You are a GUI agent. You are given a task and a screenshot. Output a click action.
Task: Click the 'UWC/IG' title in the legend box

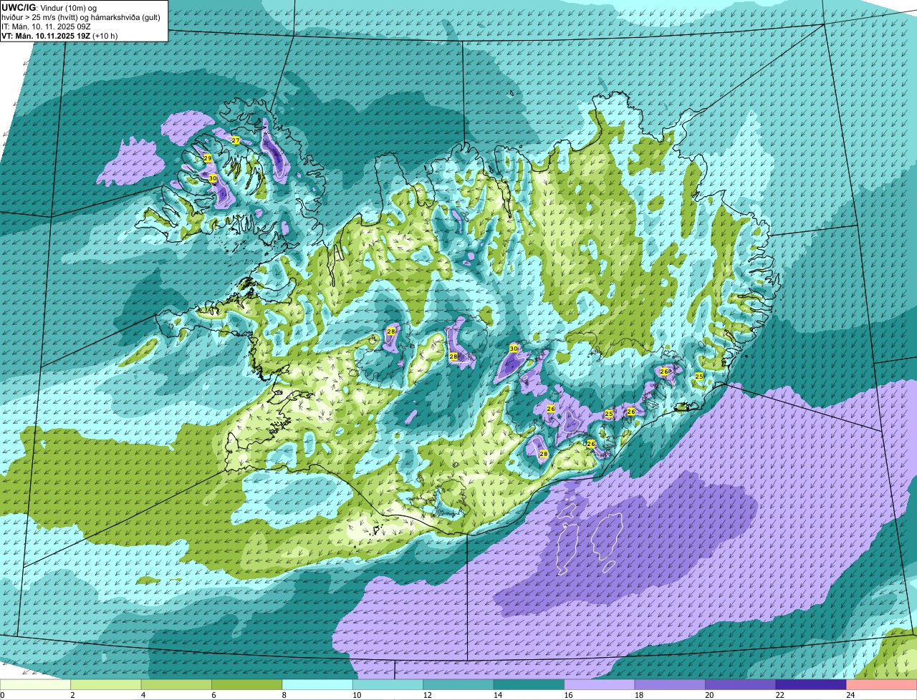click(x=19, y=8)
